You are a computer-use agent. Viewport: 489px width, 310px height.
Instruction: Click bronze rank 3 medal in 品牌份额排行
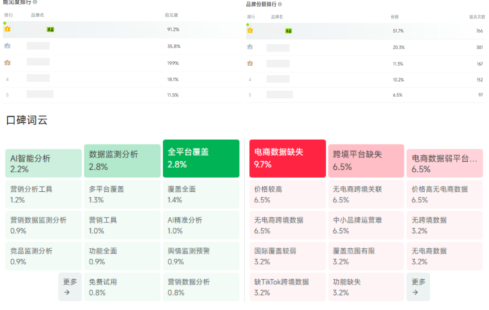[x=250, y=63]
